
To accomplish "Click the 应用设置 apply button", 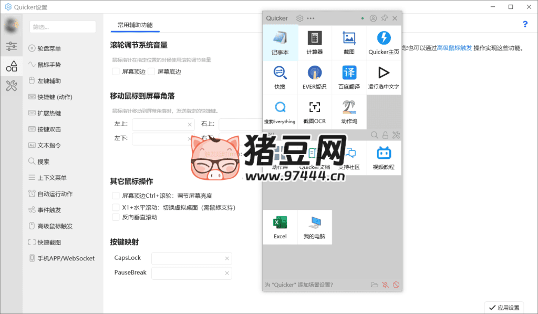I will pyautogui.click(x=504, y=307).
